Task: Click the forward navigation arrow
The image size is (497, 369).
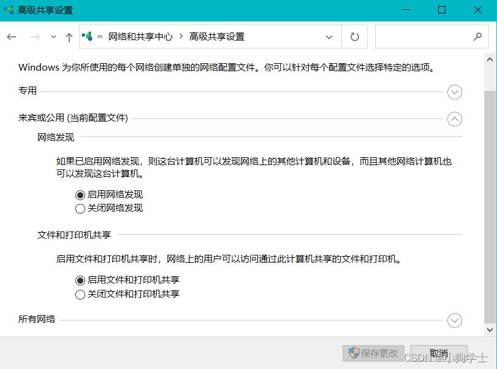Action: pyautogui.click(x=35, y=37)
